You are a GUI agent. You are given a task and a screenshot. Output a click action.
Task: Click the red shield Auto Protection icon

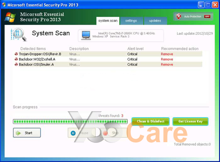178,17
